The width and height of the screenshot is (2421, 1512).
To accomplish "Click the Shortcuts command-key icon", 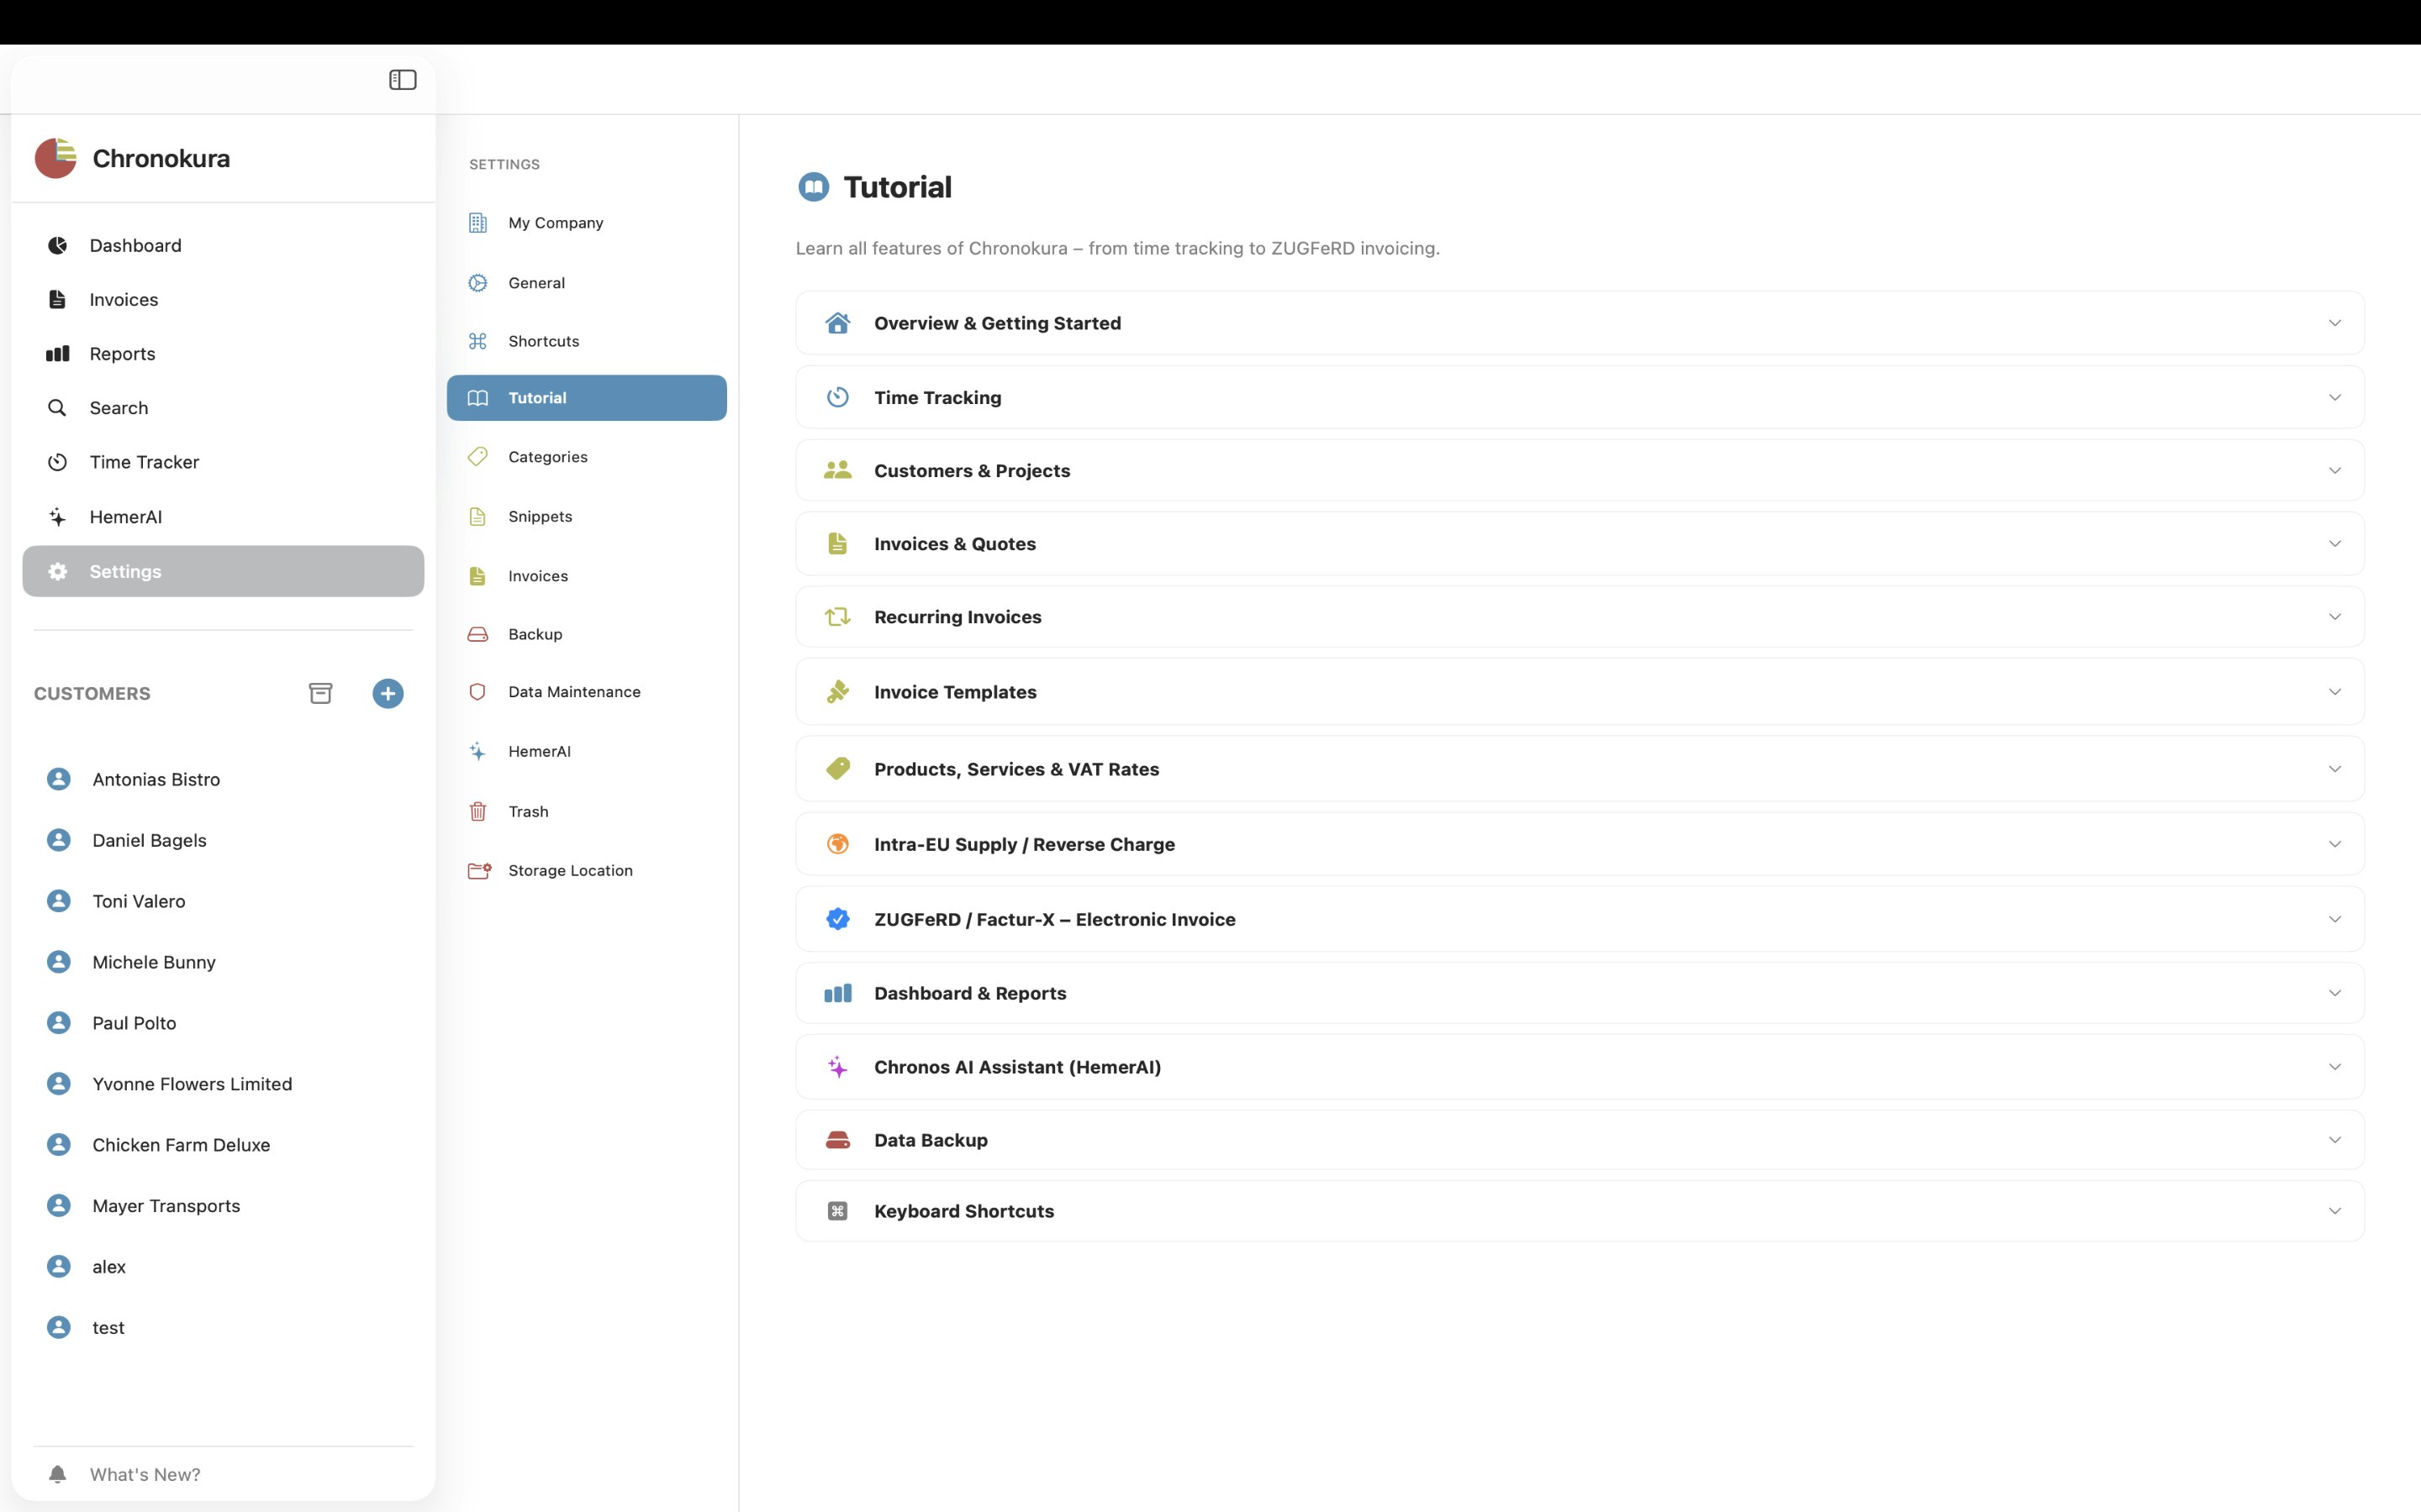I will point(478,341).
